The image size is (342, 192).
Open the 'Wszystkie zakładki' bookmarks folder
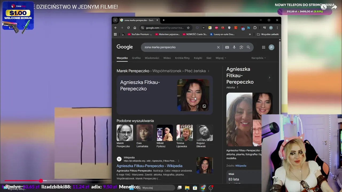pos(268,34)
